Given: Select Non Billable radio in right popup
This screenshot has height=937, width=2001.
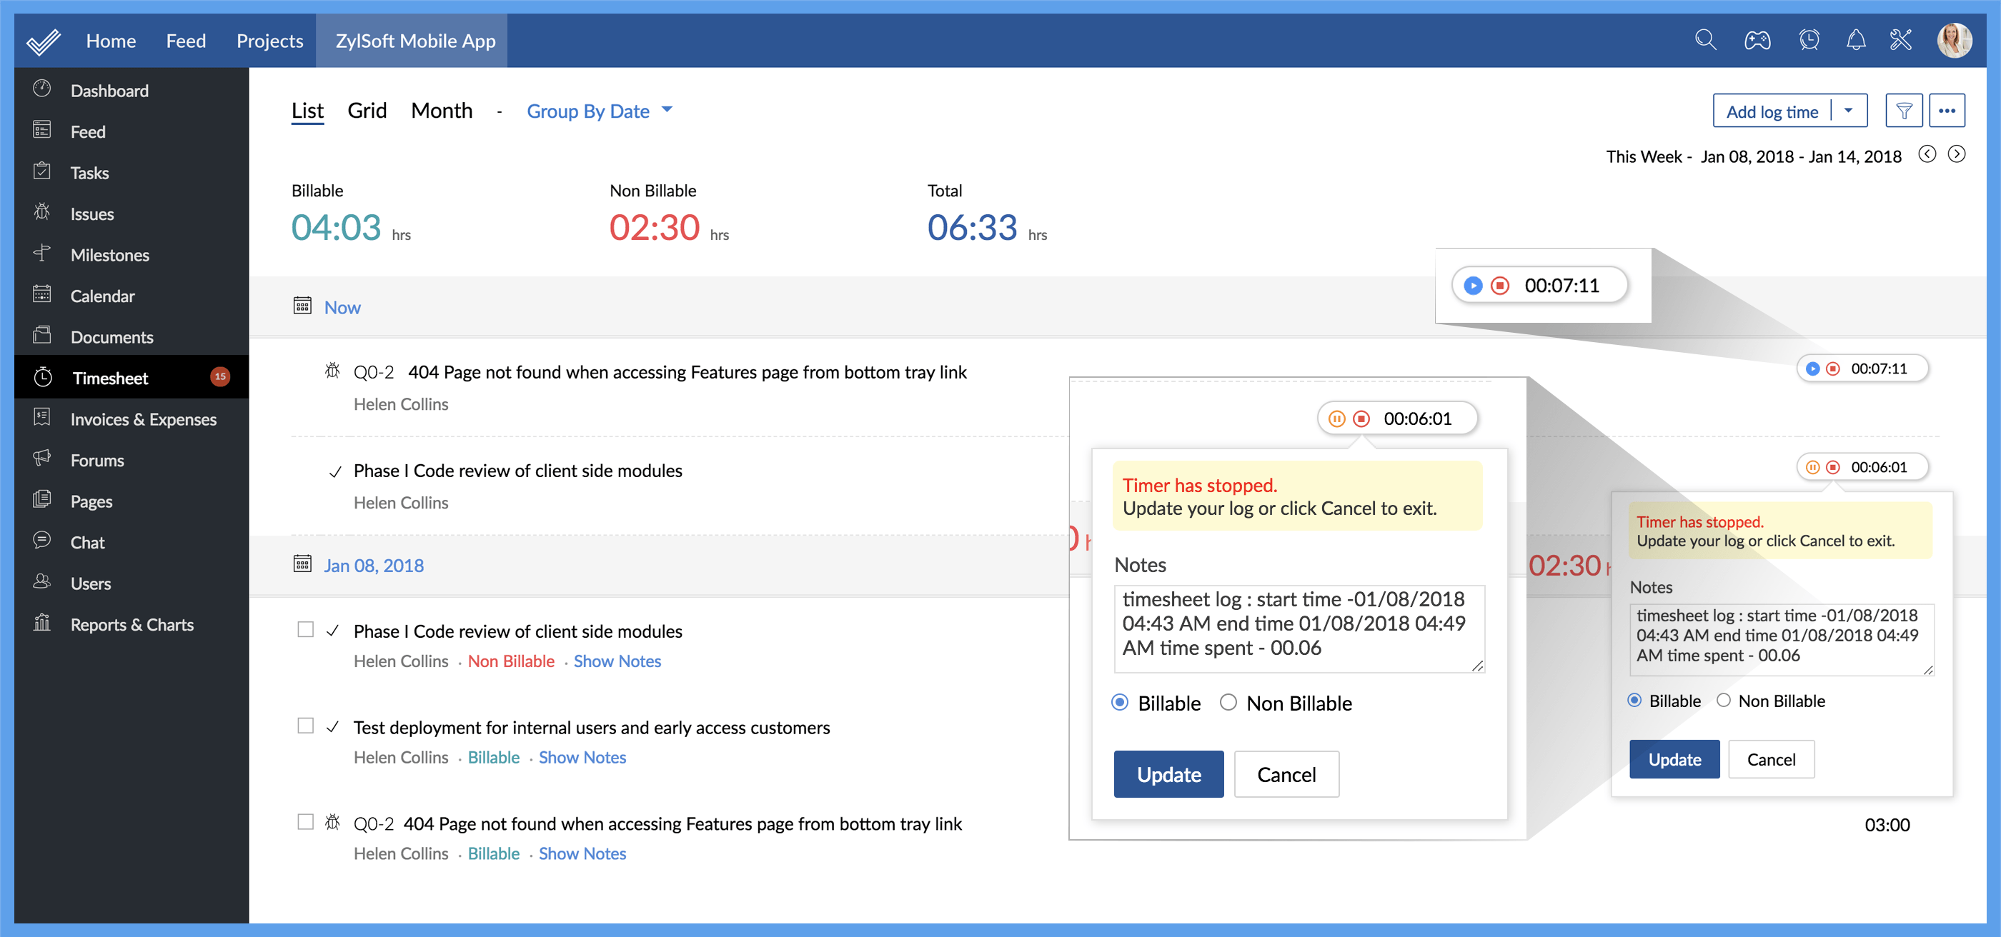Looking at the screenshot, I should [1724, 700].
